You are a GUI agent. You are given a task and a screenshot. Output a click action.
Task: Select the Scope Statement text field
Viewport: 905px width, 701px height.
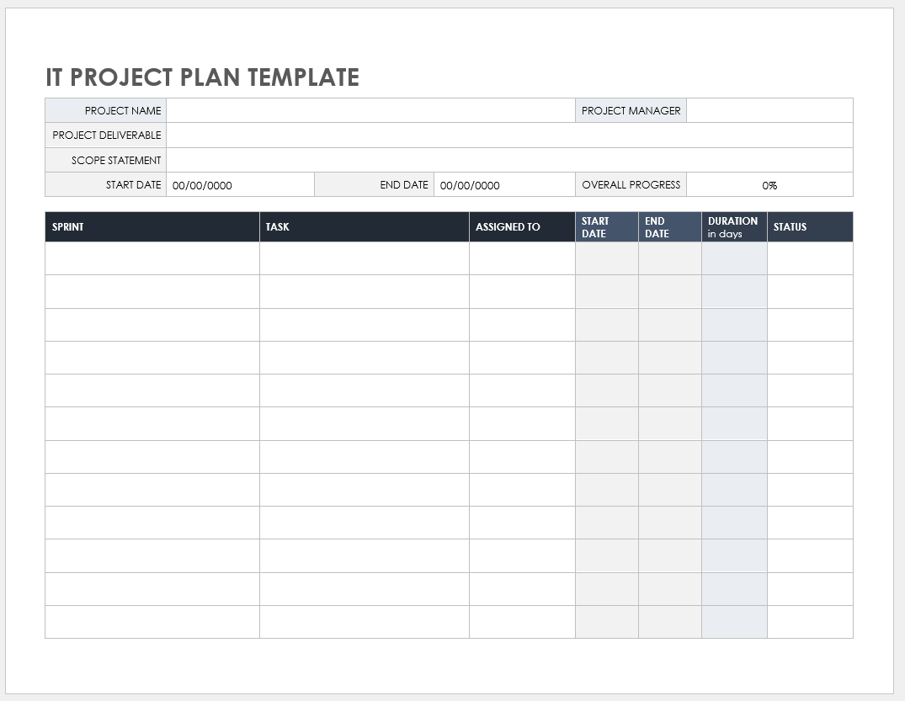[x=509, y=160]
